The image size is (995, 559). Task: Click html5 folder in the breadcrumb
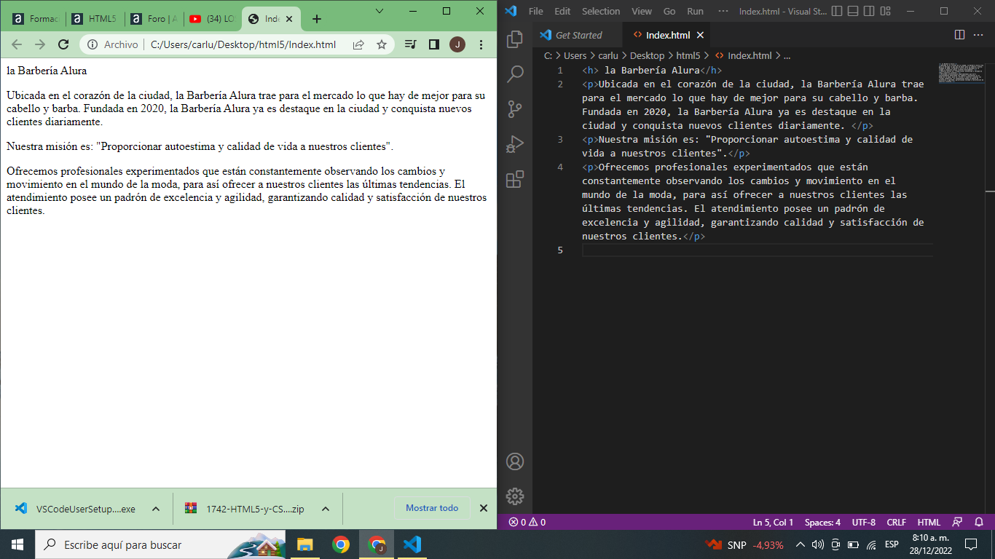688,55
